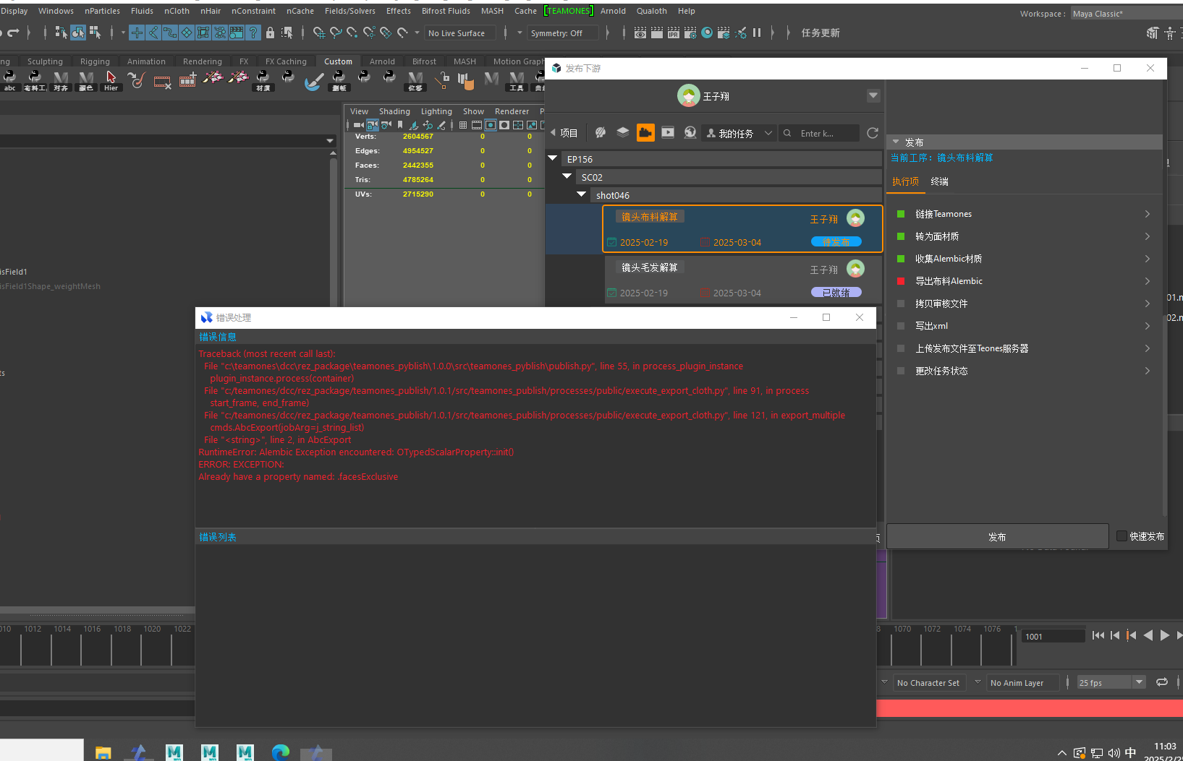Click the Hier shelf tool icon
1183x761 pixels.
(111, 80)
